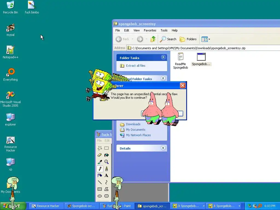The image size is (280, 210).
Task: Select the Magnifier tool in Paint
Action: 106,162
